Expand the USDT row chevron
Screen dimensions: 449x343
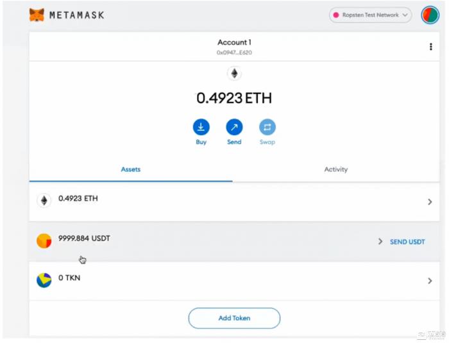(380, 241)
